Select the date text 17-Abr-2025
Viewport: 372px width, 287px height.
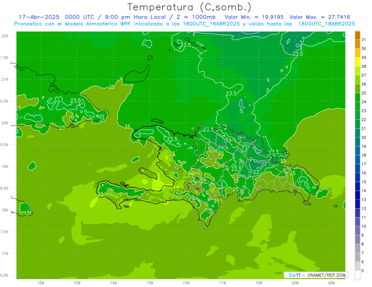pos(39,17)
